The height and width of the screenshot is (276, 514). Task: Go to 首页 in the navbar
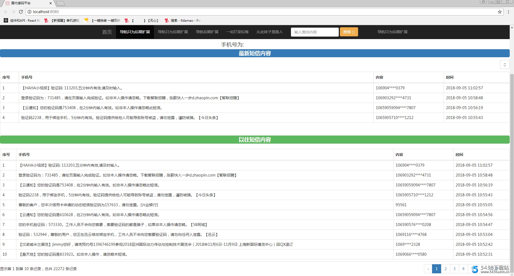[x=107, y=32]
